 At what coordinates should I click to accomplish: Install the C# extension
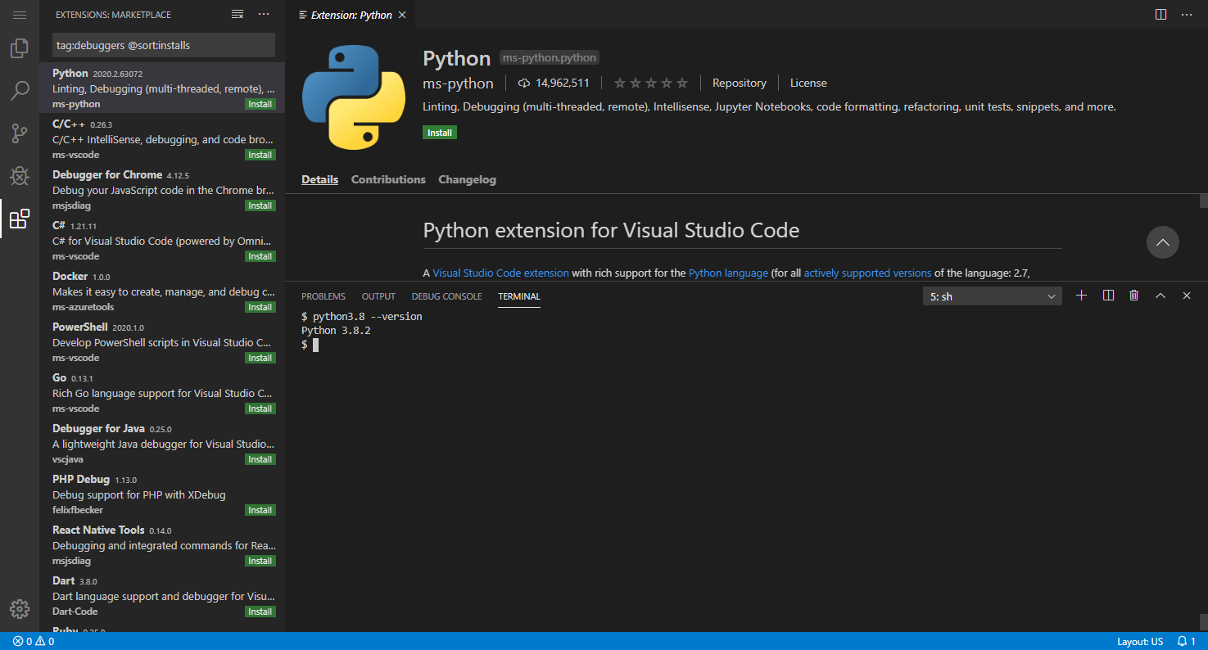point(260,257)
